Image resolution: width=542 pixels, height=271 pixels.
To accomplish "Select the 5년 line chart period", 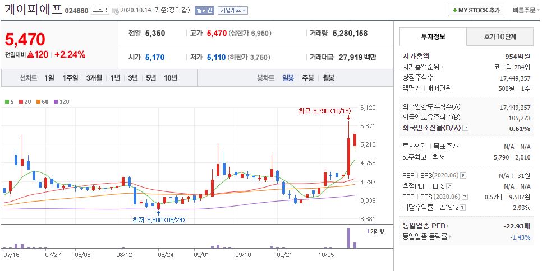I will coord(151,78).
